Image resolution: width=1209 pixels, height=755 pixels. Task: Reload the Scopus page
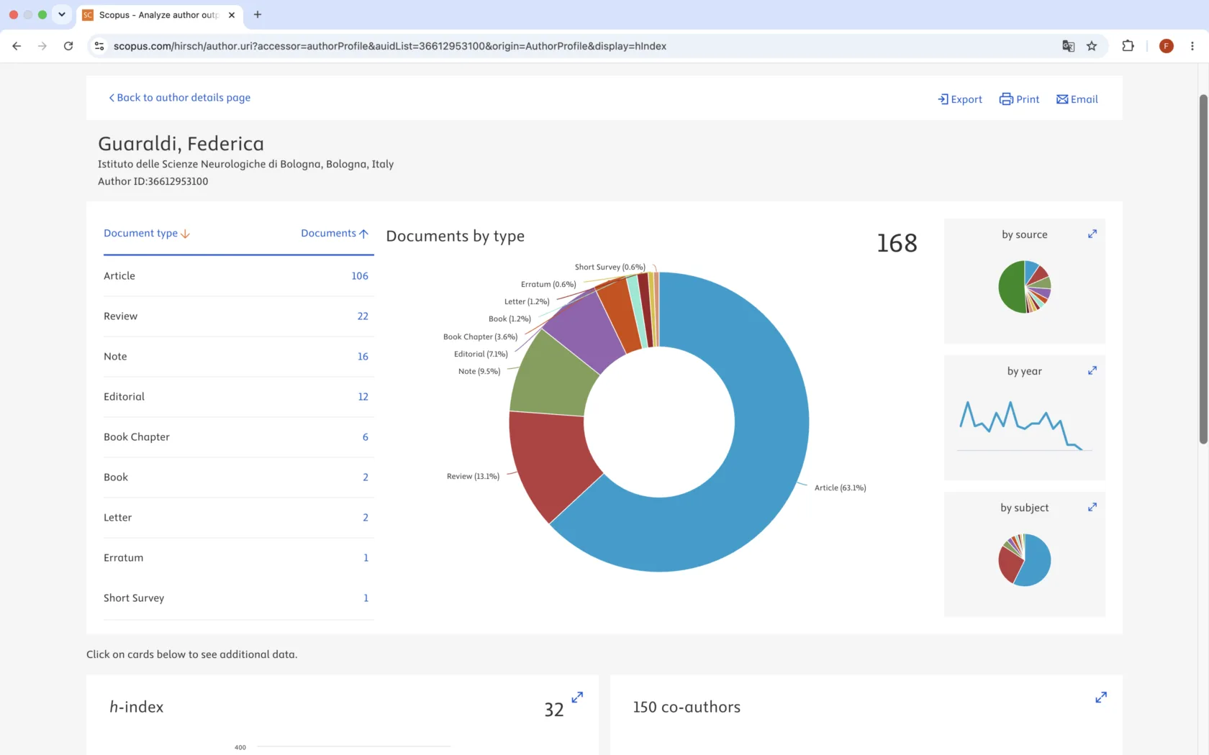coord(68,46)
